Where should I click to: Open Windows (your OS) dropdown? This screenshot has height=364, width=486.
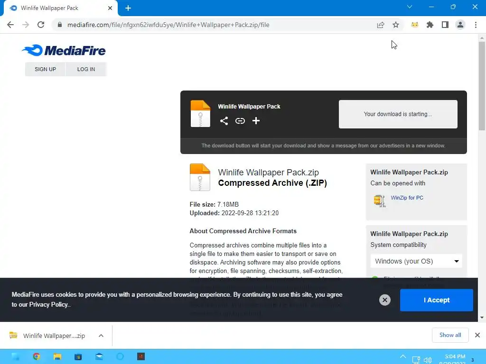[x=416, y=261]
